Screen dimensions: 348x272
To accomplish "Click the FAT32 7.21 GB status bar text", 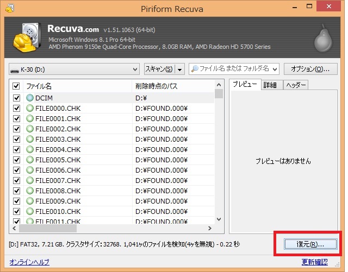I will click(124, 244).
